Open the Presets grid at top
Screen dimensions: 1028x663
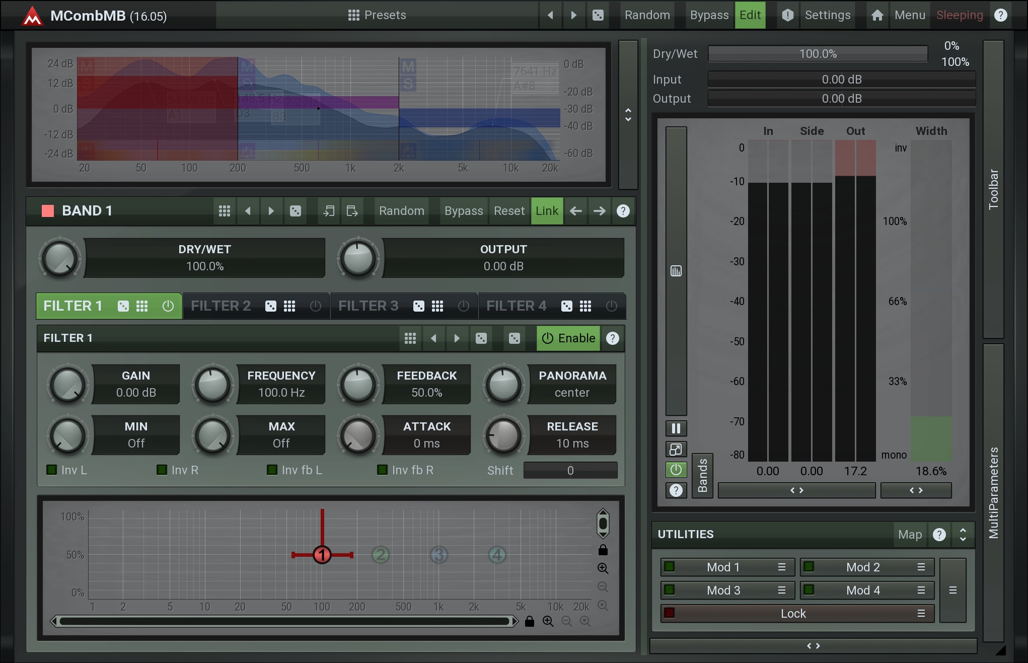(377, 15)
